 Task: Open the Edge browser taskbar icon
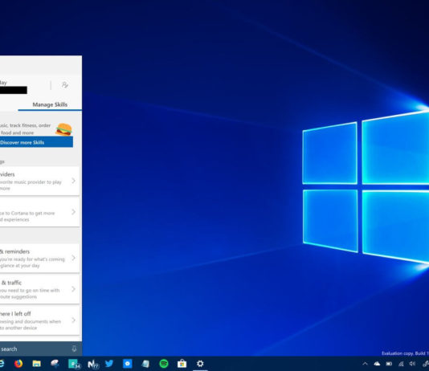2,363
